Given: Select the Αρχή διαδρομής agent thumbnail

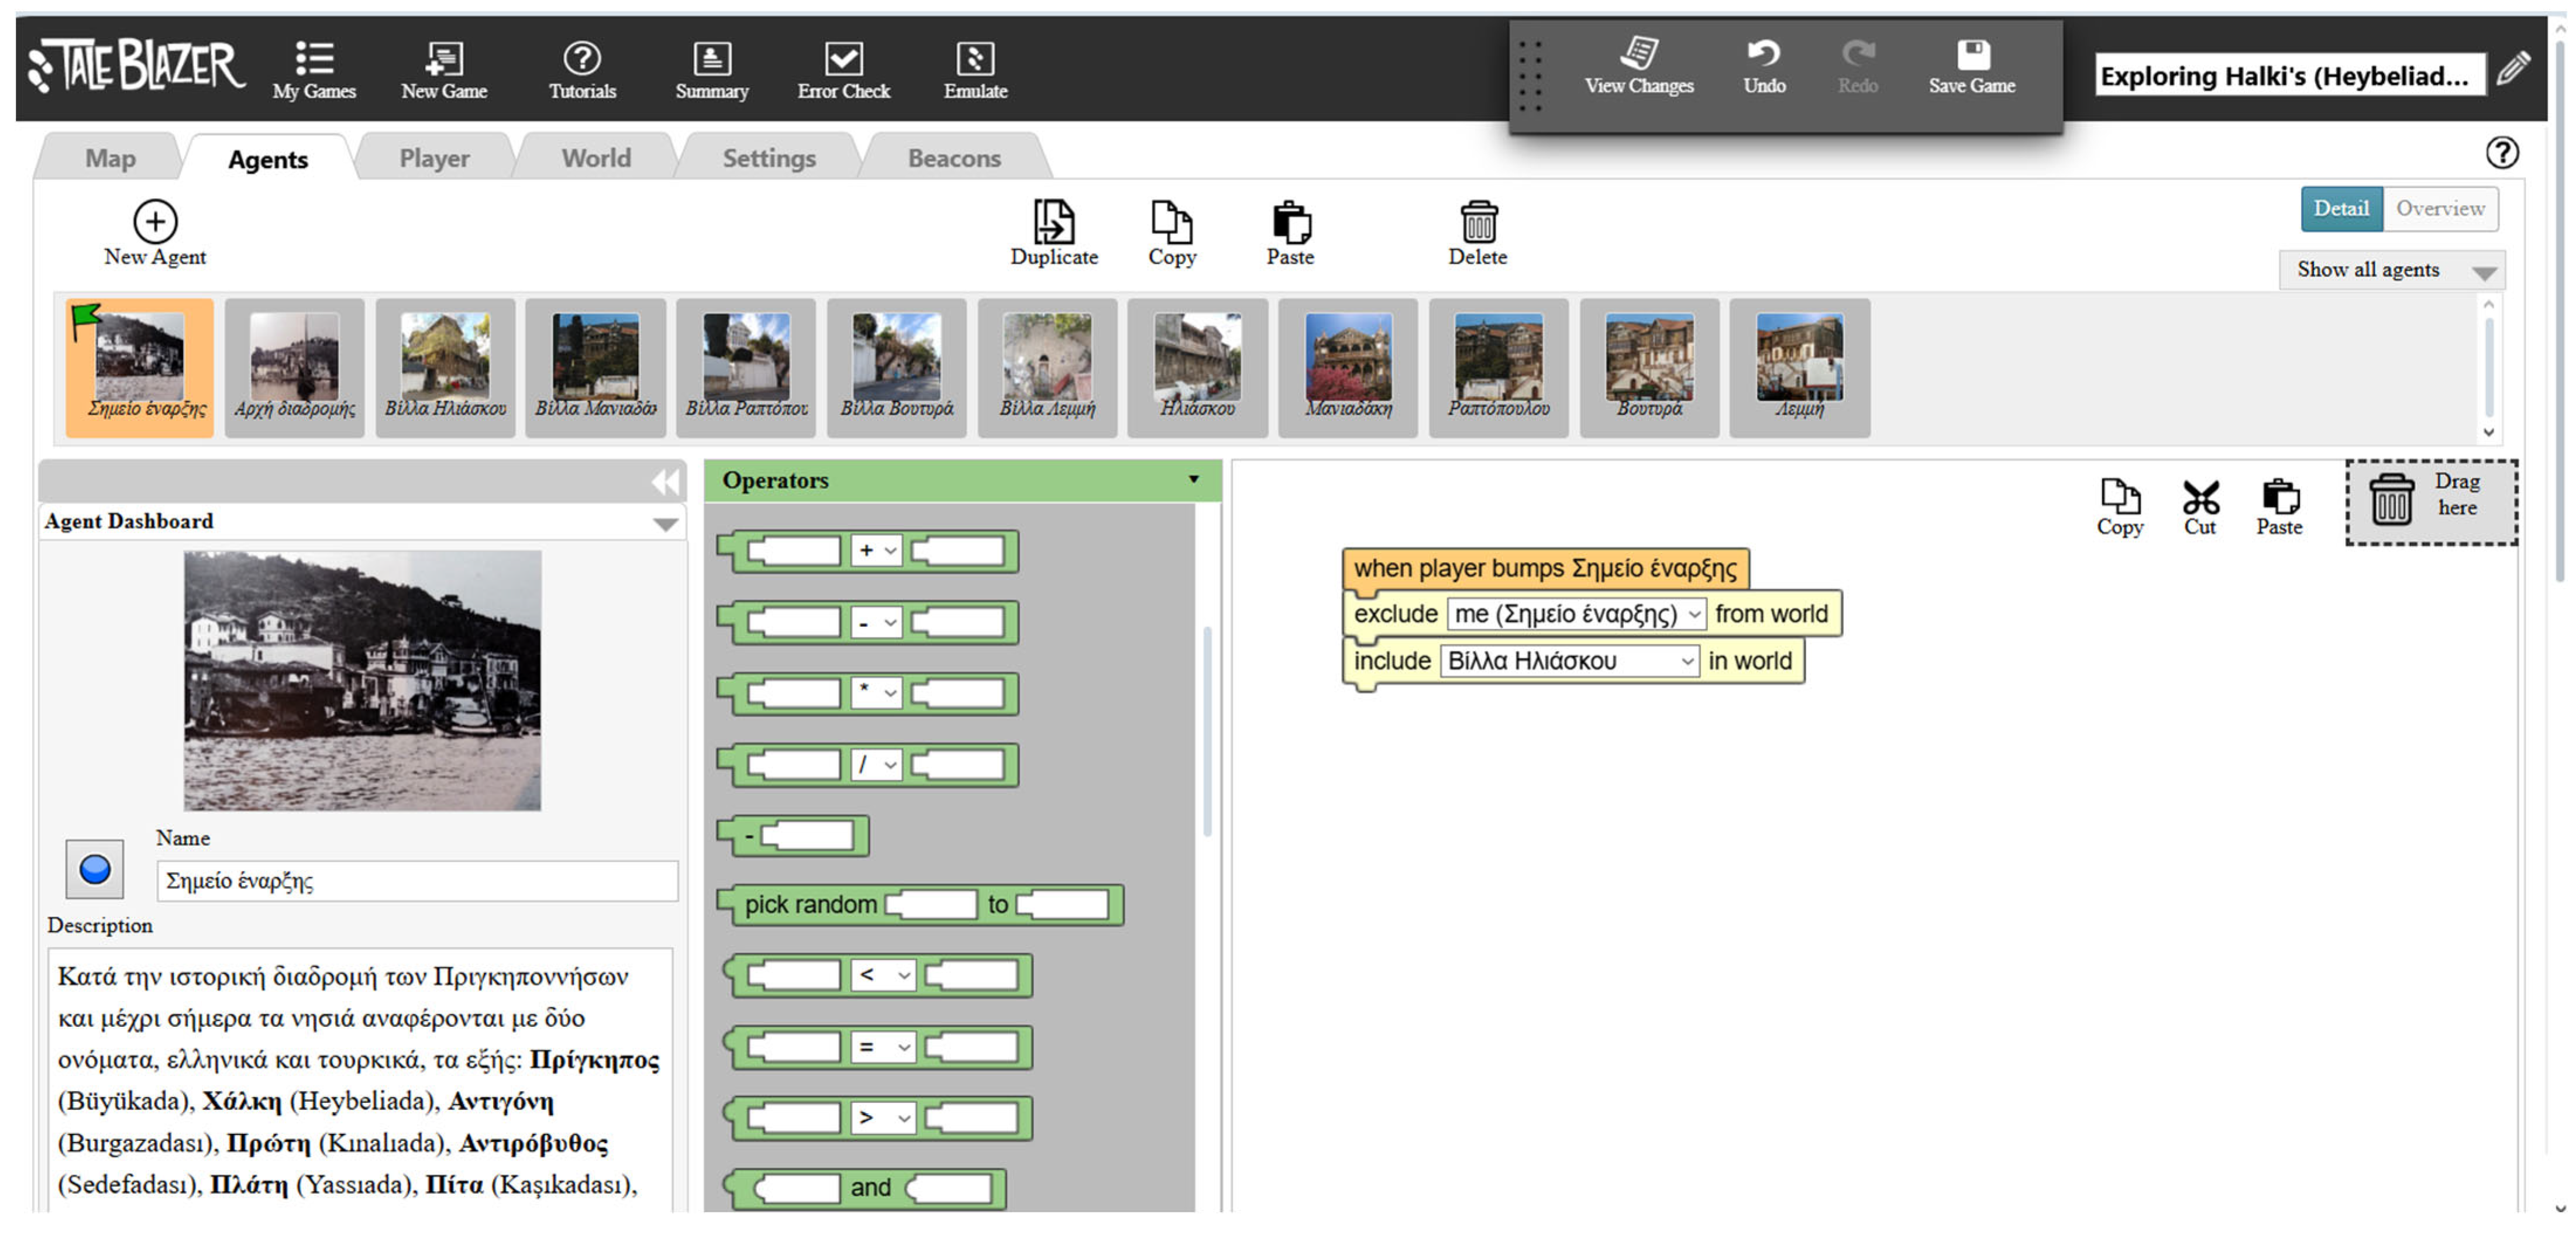Looking at the screenshot, I should pyautogui.click(x=294, y=367).
